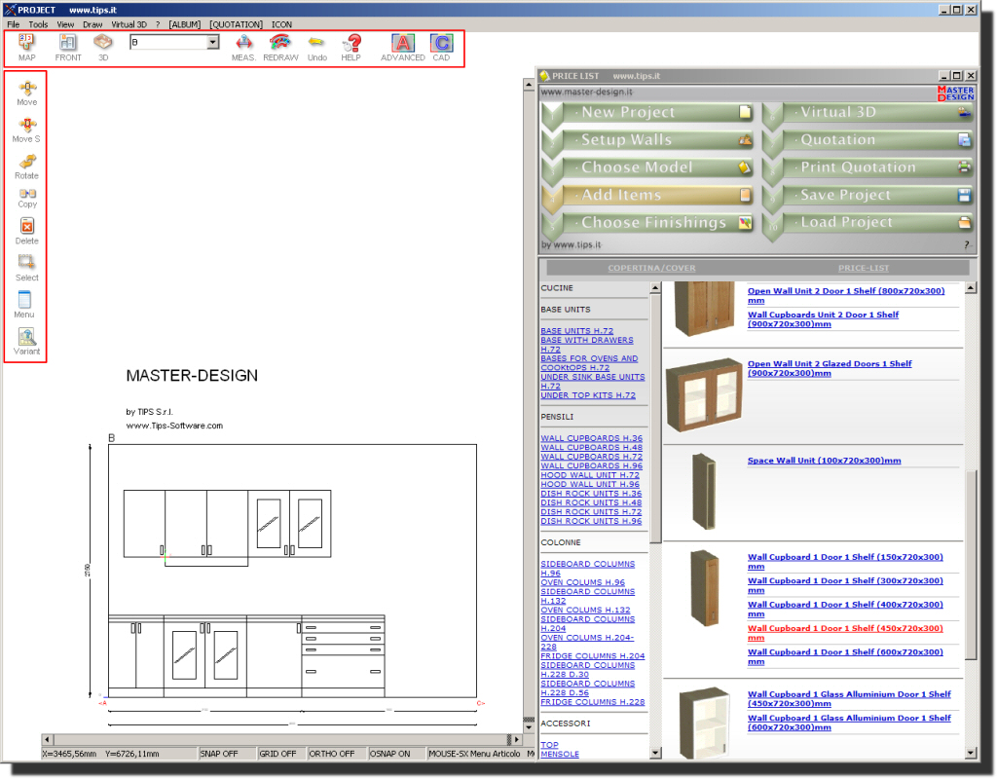The height and width of the screenshot is (779, 997).
Task: Click the Quotation step button
Action: pyautogui.click(x=868, y=140)
